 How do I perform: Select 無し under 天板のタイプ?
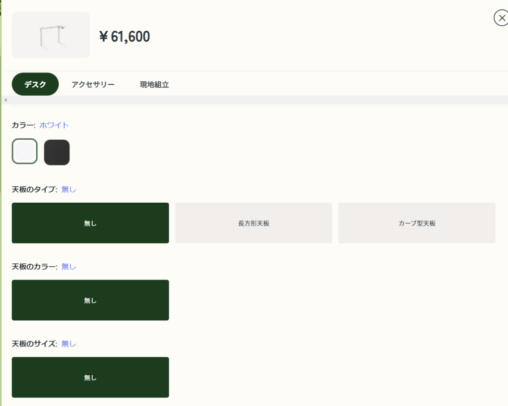[90, 223]
